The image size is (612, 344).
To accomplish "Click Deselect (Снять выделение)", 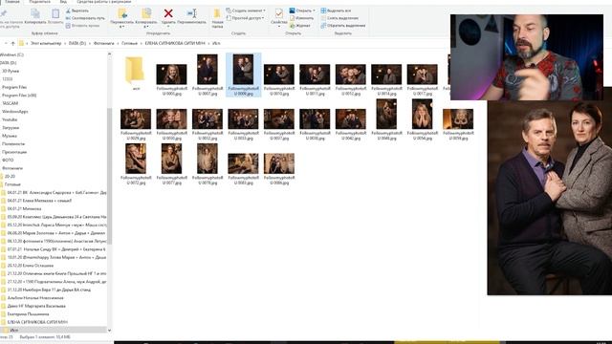I will click(339, 18).
